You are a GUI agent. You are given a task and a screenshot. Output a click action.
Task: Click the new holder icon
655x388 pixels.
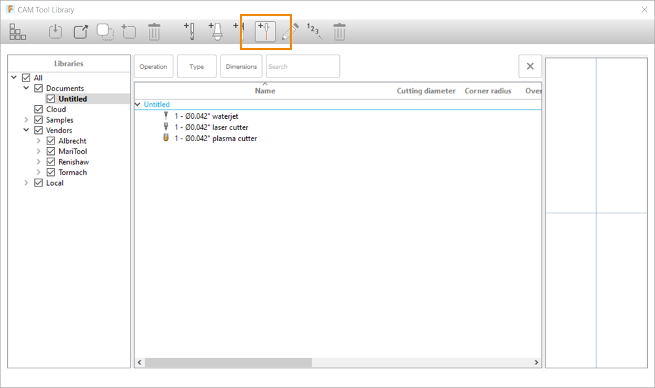click(x=215, y=32)
